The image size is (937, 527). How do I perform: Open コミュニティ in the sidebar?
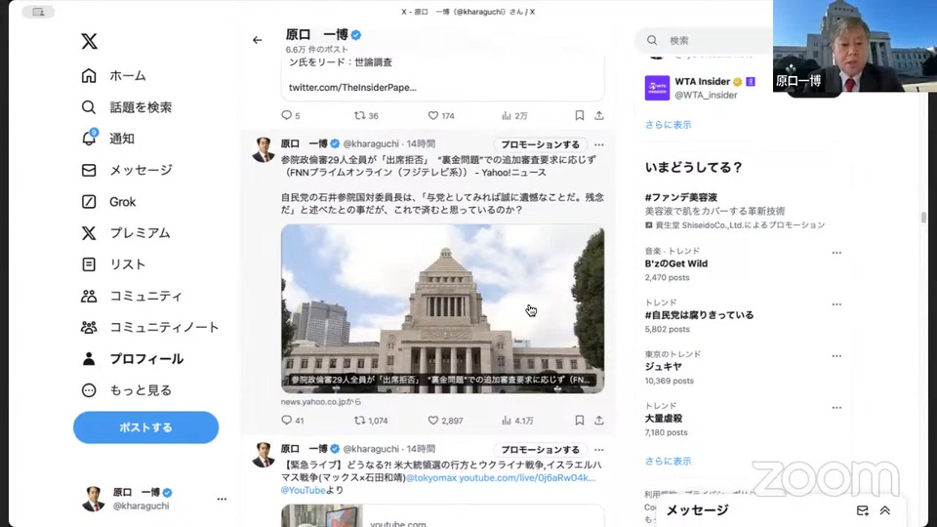coord(132,296)
